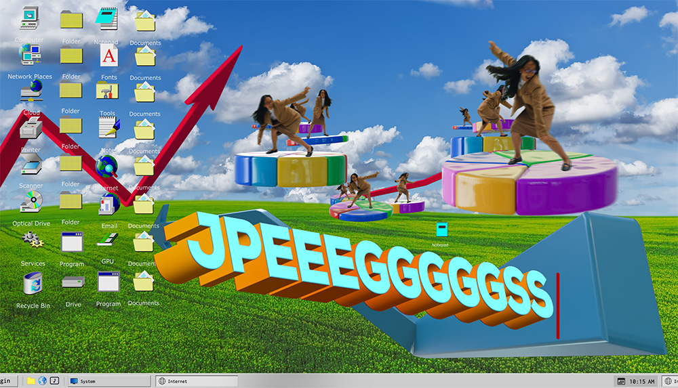678x388 pixels.
Task: Open the Services gears icon
Action: [x=33, y=240]
